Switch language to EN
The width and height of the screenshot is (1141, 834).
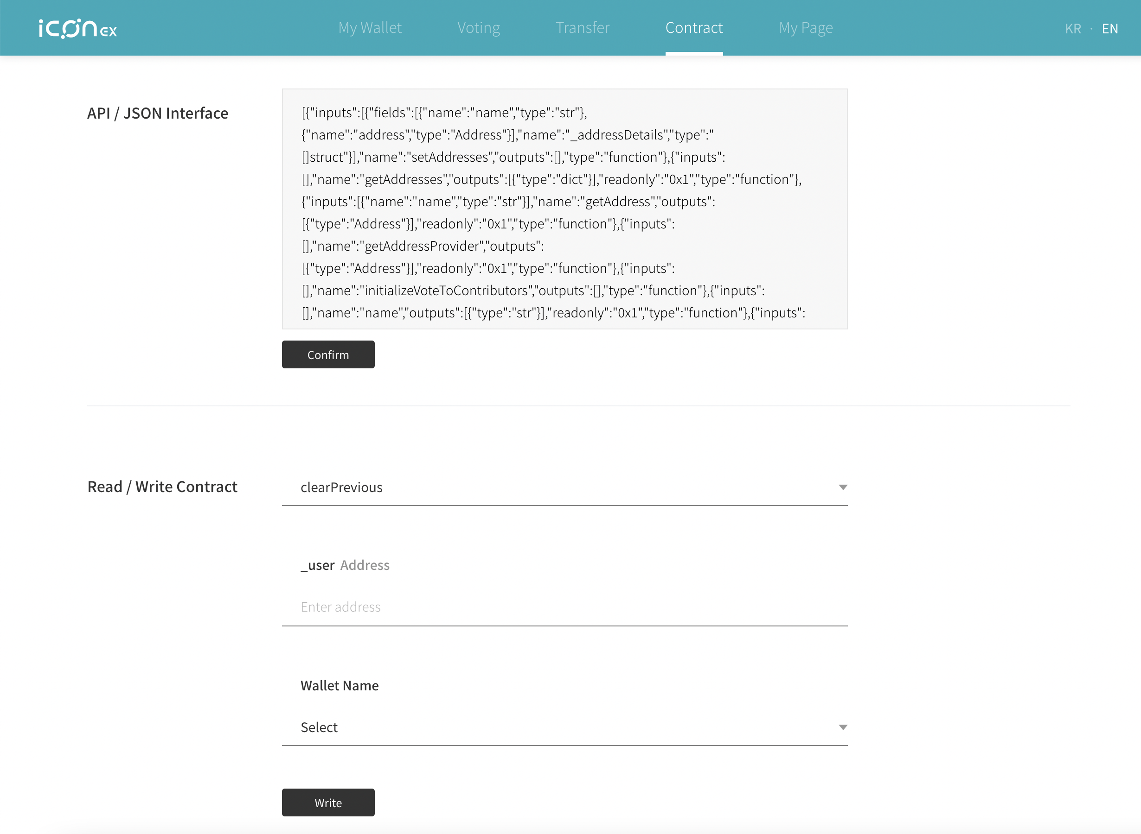tap(1109, 29)
